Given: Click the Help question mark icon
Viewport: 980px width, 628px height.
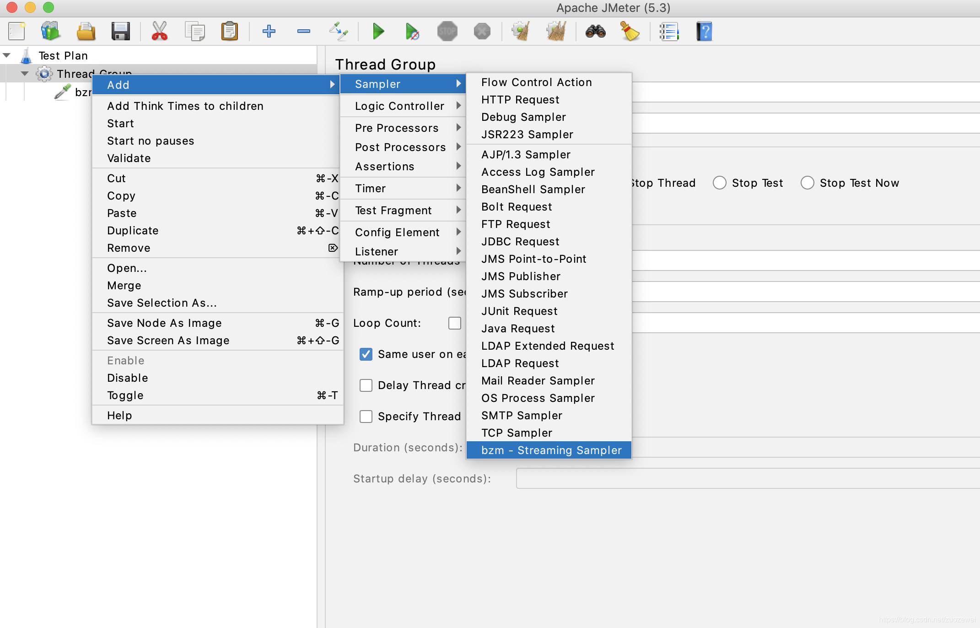Looking at the screenshot, I should pyautogui.click(x=704, y=32).
